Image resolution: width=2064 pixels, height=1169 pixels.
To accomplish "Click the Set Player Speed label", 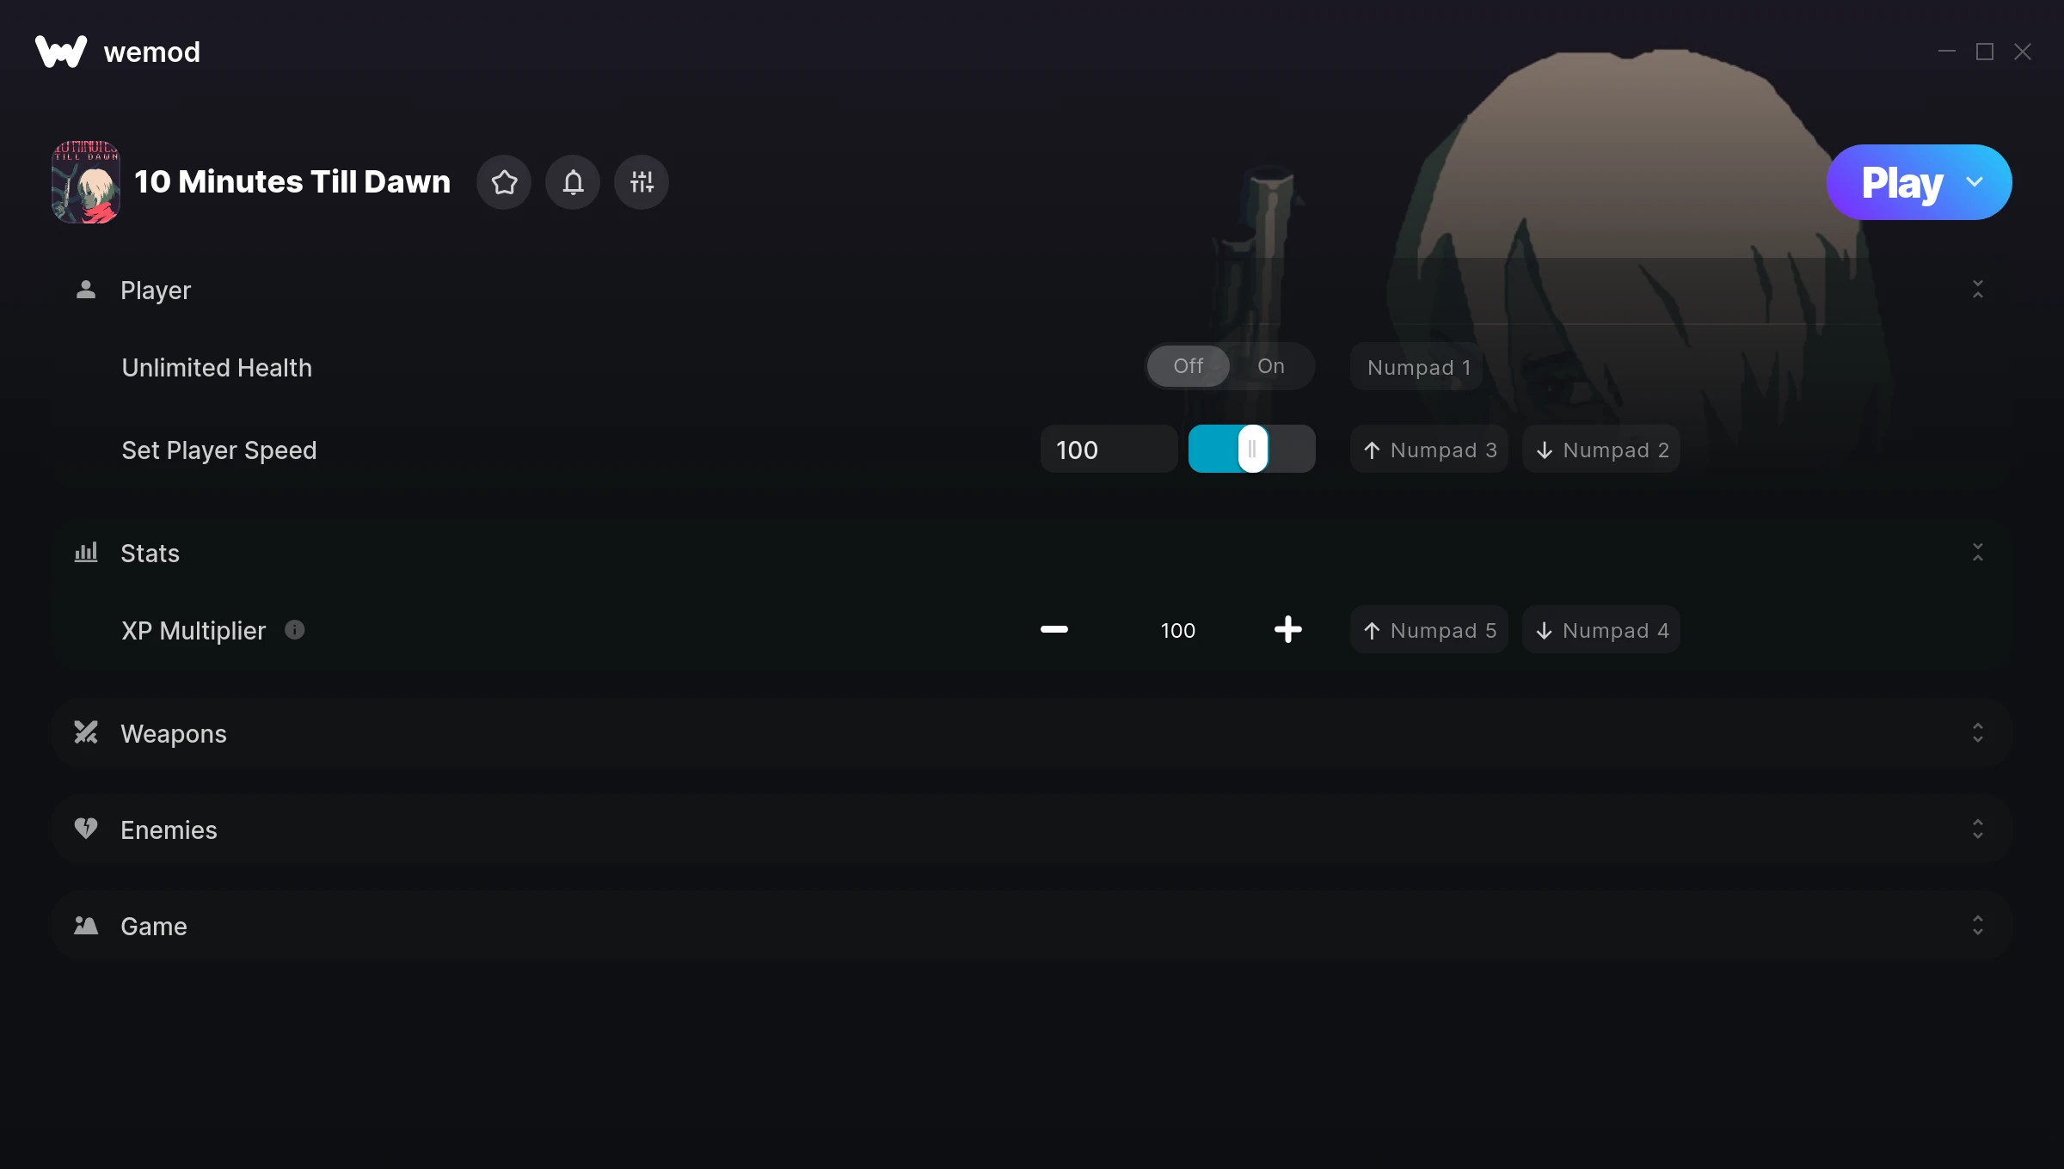I will point(219,450).
